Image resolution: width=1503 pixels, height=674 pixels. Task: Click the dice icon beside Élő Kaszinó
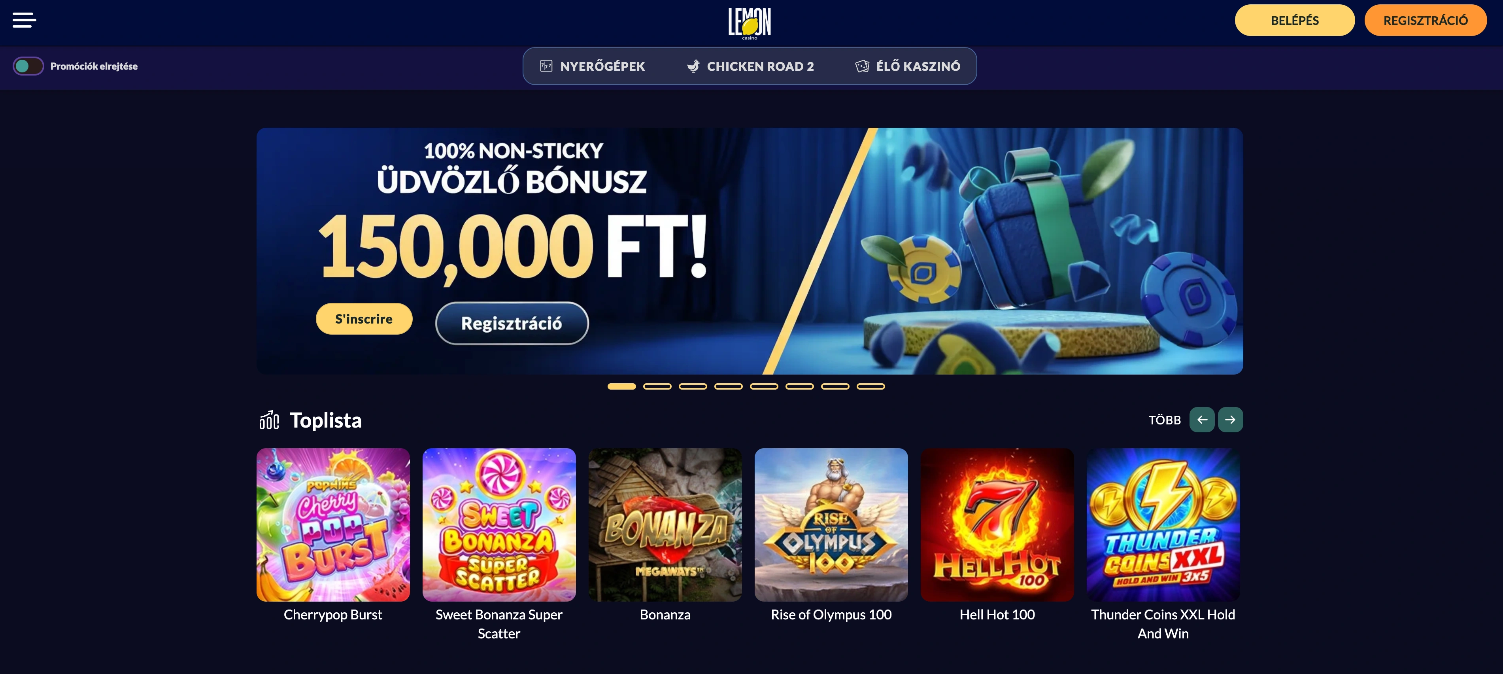point(862,66)
